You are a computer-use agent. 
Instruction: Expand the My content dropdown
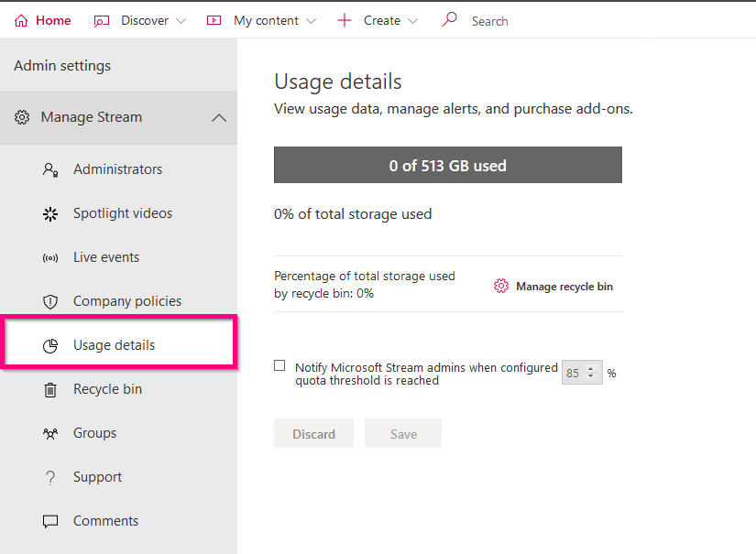(x=262, y=20)
